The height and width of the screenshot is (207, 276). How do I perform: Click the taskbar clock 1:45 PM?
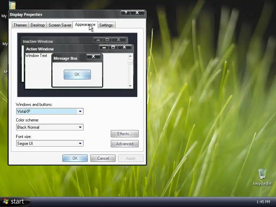263,202
